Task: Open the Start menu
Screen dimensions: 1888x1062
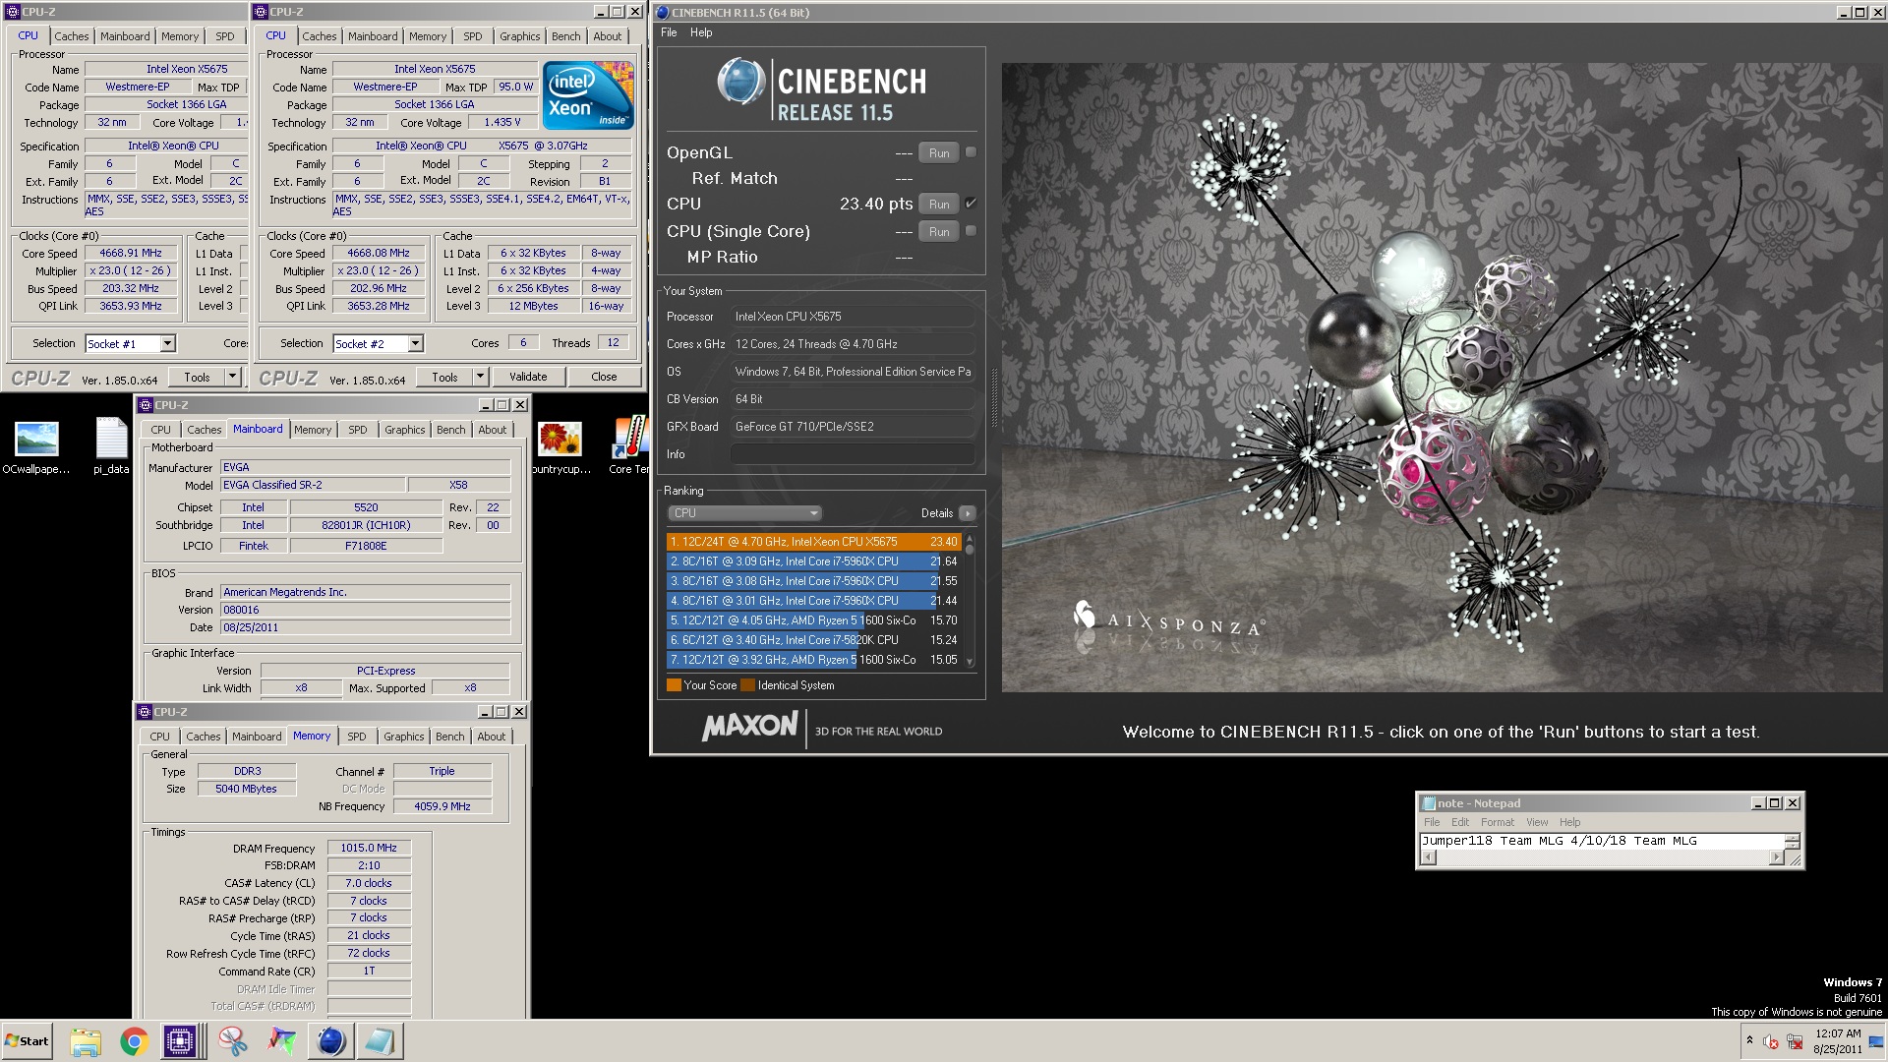Action: point(27,1041)
